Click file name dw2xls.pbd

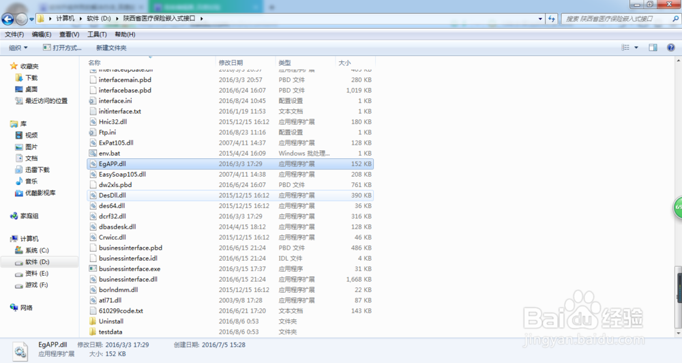[x=115, y=184]
